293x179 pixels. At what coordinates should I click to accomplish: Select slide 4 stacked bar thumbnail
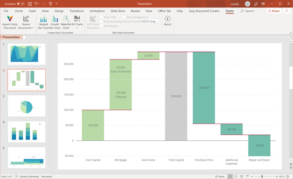(x=26, y=132)
